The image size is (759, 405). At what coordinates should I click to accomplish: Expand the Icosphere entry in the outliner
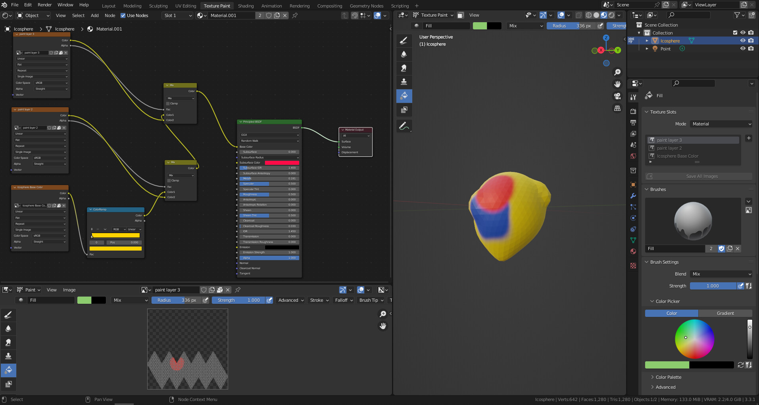coord(647,40)
